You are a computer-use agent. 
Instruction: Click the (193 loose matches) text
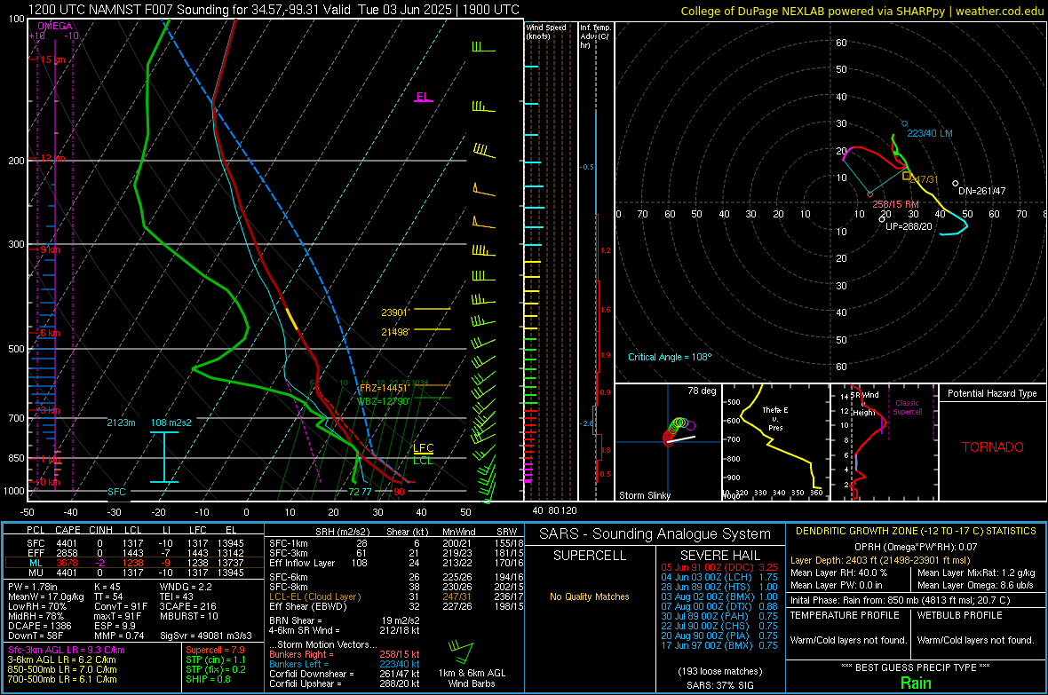(719, 672)
